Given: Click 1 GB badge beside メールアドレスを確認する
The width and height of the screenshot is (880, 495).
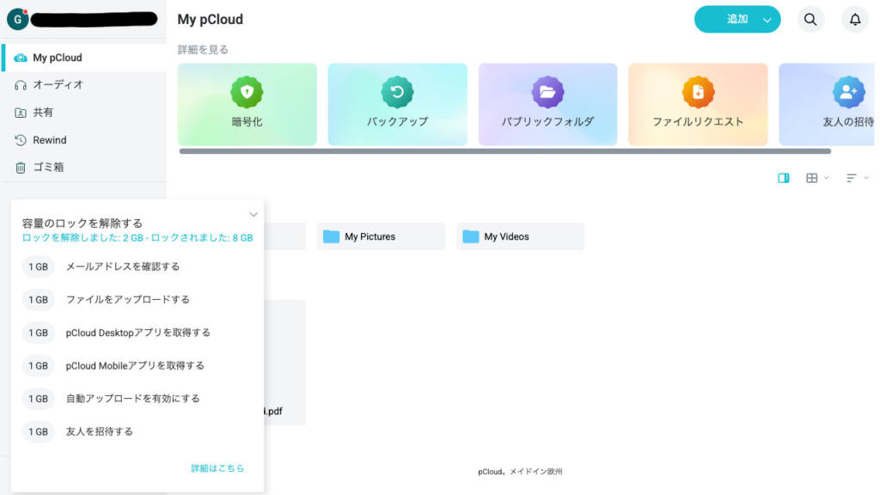Looking at the screenshot, I should point(38,266).
